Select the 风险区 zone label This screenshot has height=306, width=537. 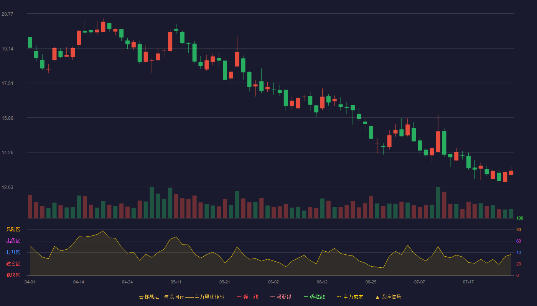tap(13, 229)
